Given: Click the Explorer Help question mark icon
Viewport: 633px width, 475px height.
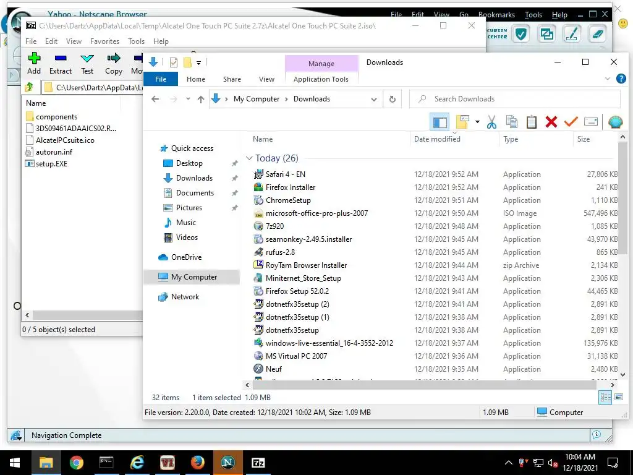Looking at the screenshot, I should coord(621,79).
